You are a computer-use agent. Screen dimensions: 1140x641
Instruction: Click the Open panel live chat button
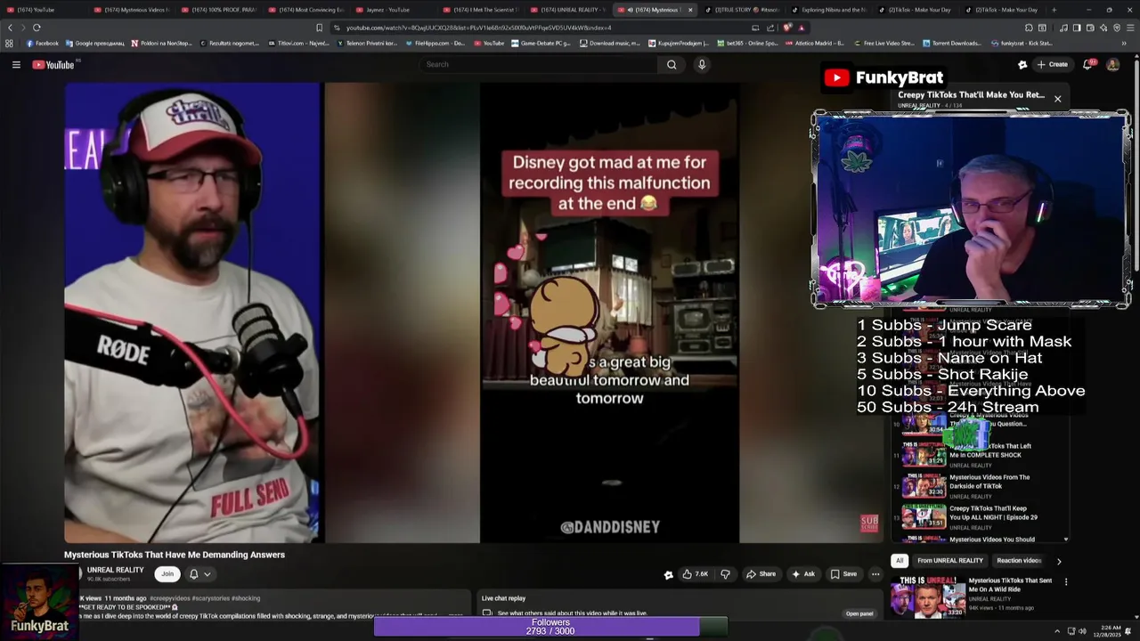pos(859,613)
